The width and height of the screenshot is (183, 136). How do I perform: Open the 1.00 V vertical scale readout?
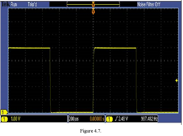click(x=15, y=119)
